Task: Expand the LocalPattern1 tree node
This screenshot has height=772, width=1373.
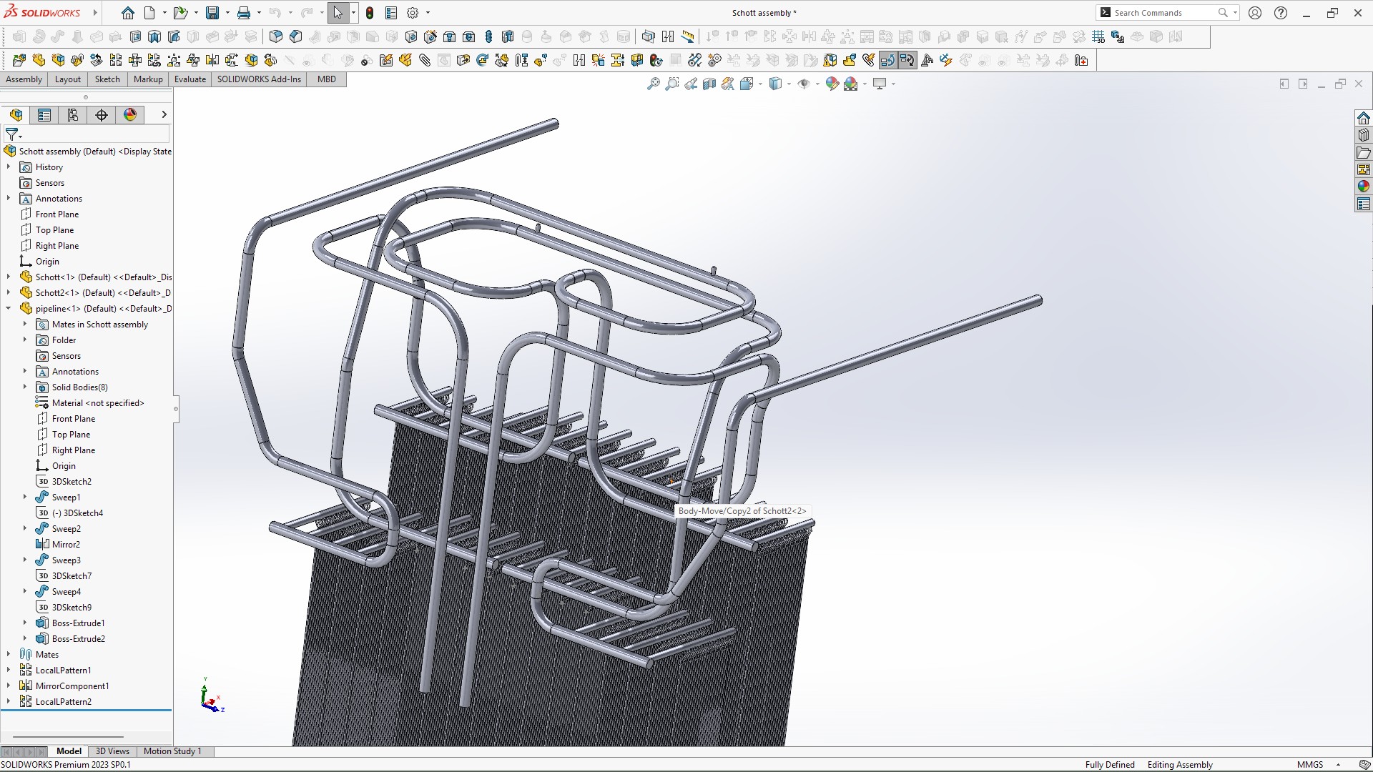Action: click(x=9, y=670)
